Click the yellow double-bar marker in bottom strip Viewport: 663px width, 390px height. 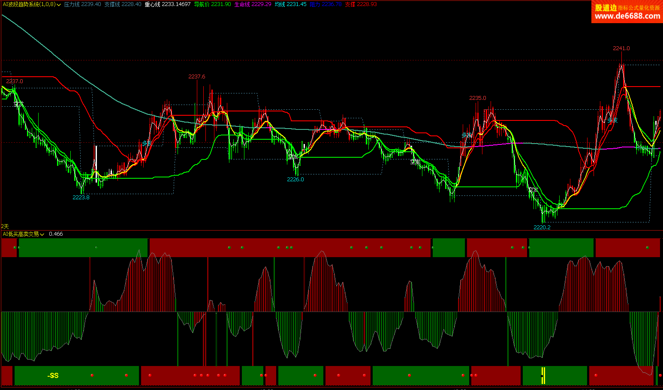[x=543, y=375]
